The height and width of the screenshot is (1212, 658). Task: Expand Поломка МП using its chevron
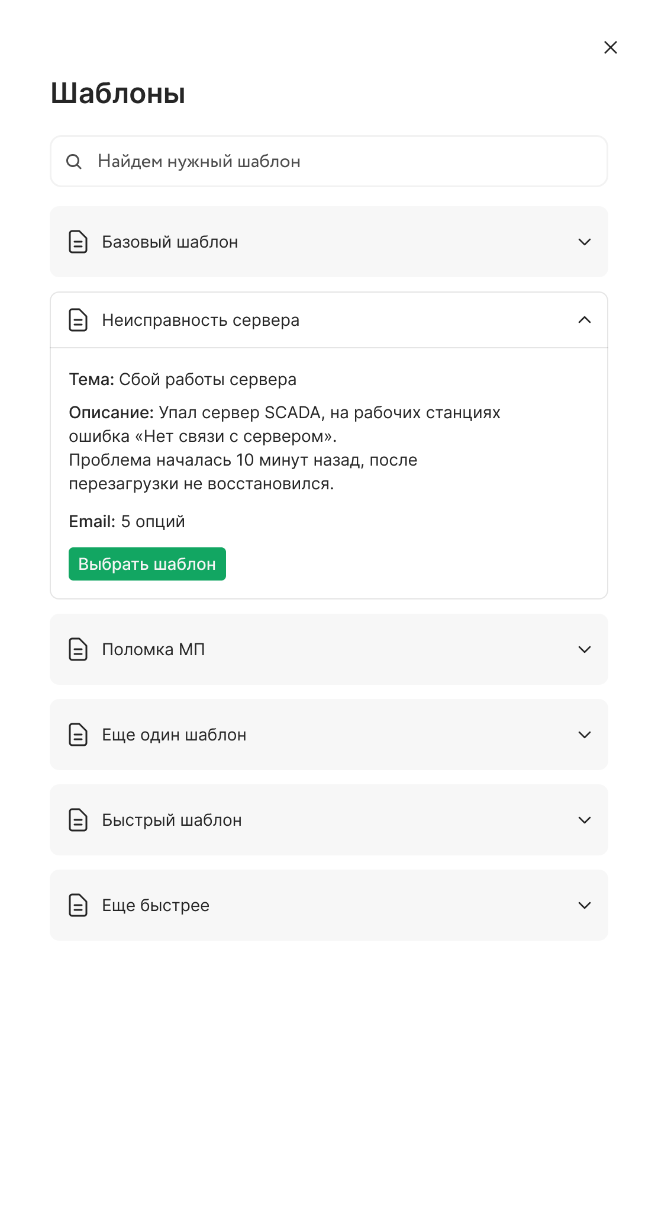point(585,649)
